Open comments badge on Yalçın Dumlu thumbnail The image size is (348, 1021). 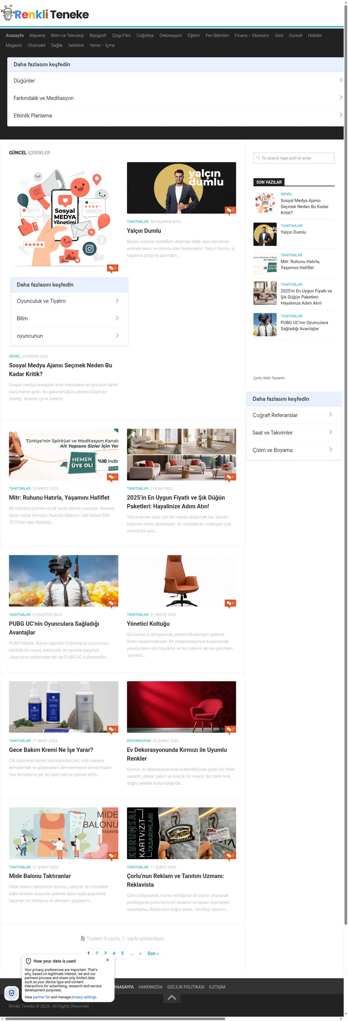[230, 210]
